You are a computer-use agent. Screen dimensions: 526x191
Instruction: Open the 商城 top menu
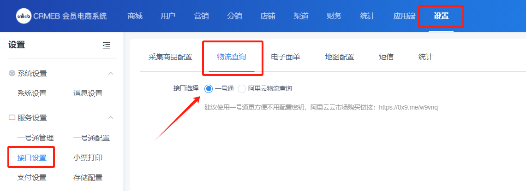point(135,16)
